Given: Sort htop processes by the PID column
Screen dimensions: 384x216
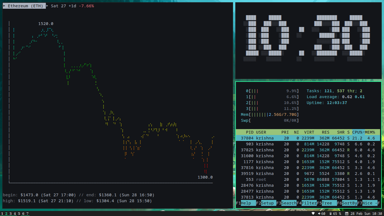Looking at the screenshot, I should point(250,132).
